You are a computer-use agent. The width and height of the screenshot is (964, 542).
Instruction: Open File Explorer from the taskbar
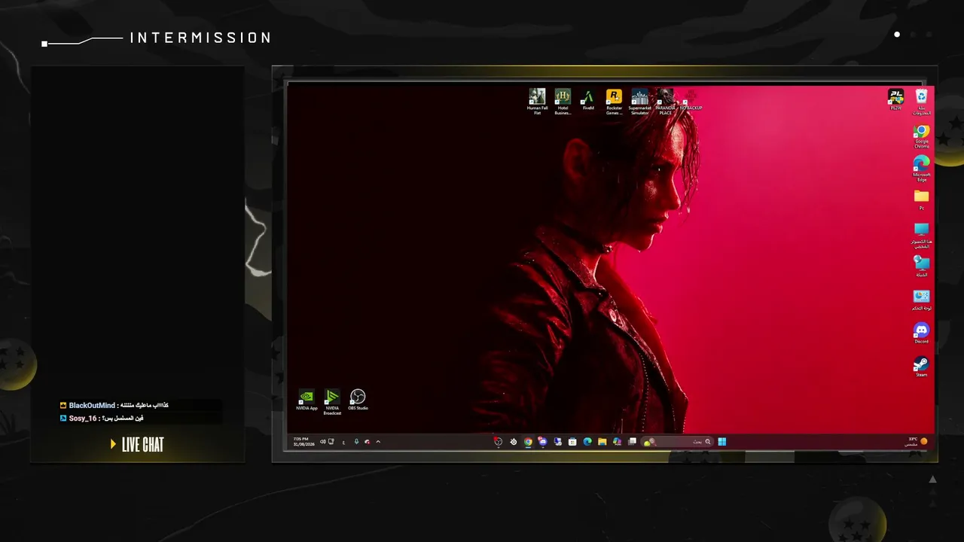602,442
